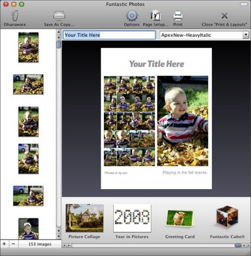Click the Print printer icon

pos(178,16)
